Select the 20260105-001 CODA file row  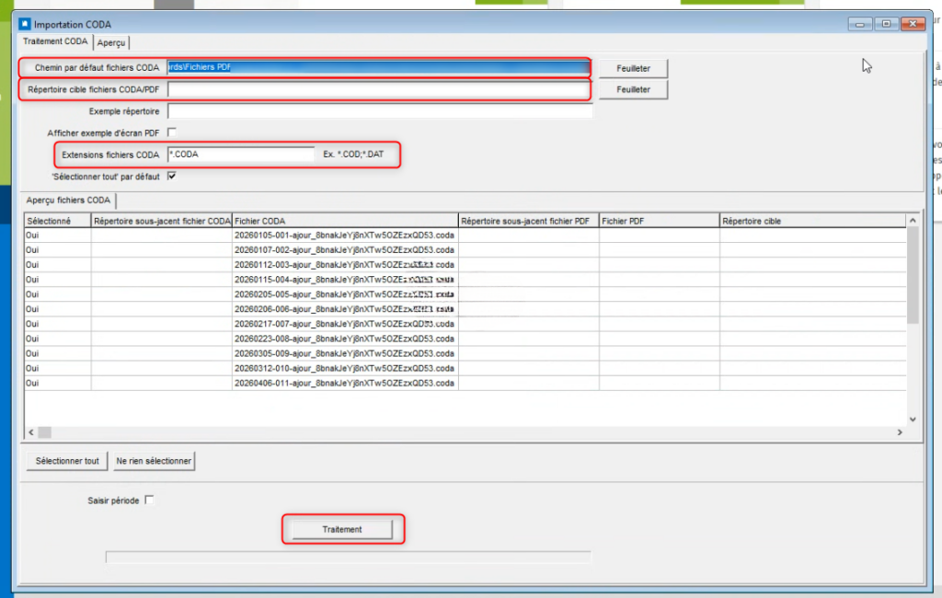click(x=344, y=236)
